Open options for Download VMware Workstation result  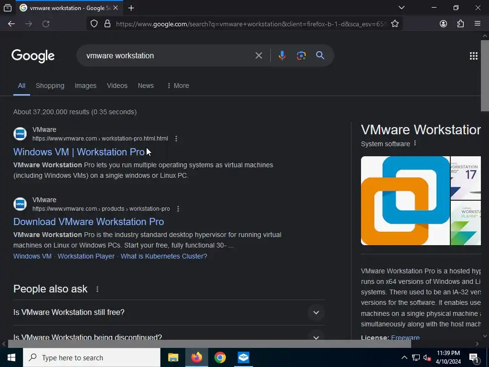(x=178, y=209)
